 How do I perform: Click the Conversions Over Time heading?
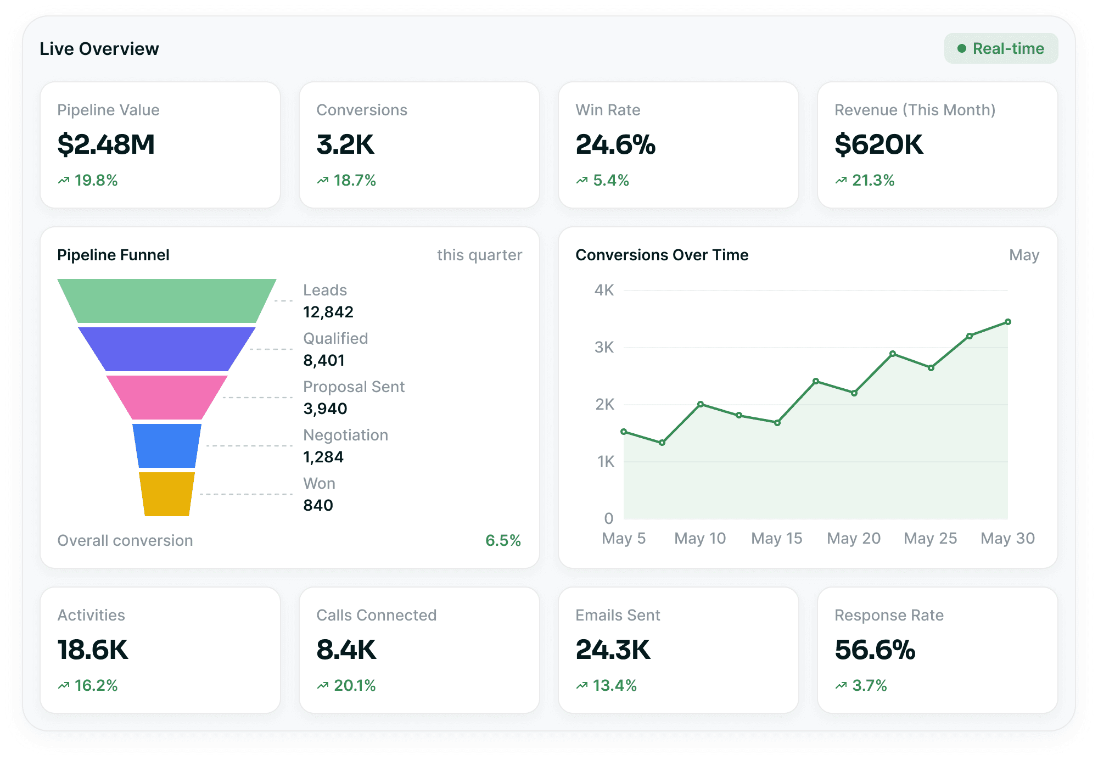coord(662,255)
